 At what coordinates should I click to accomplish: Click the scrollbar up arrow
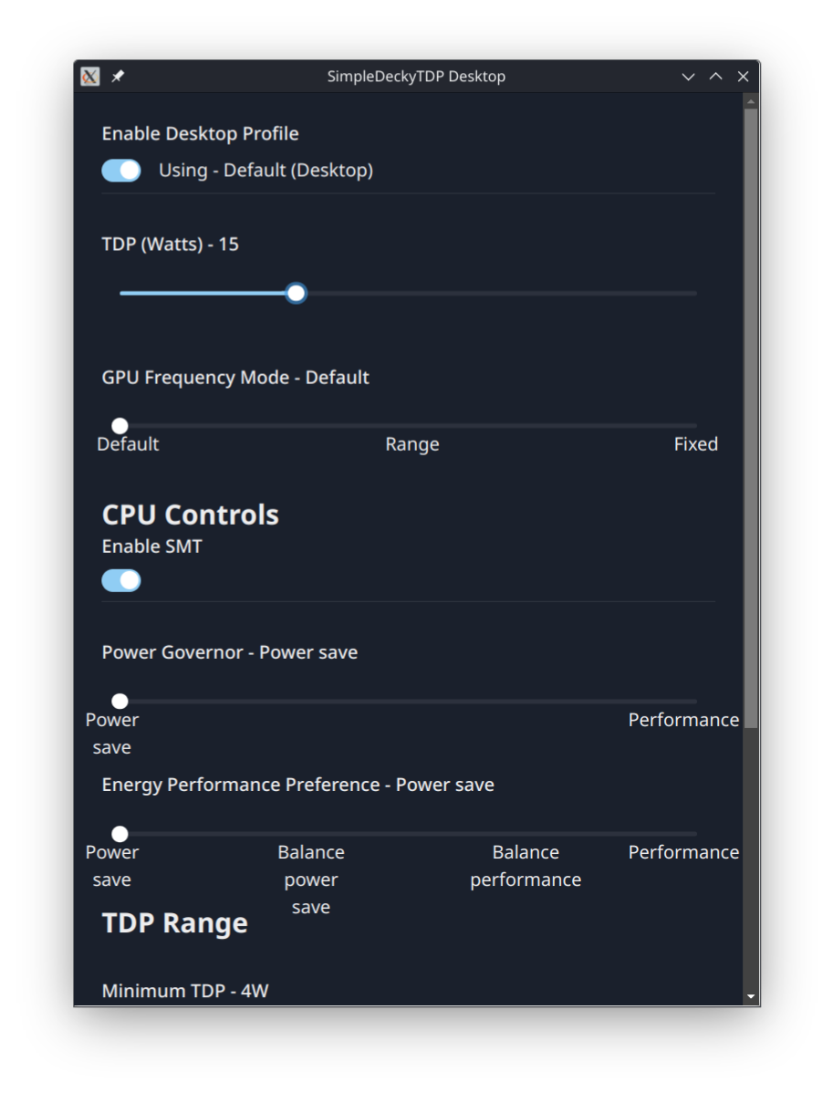751,101
